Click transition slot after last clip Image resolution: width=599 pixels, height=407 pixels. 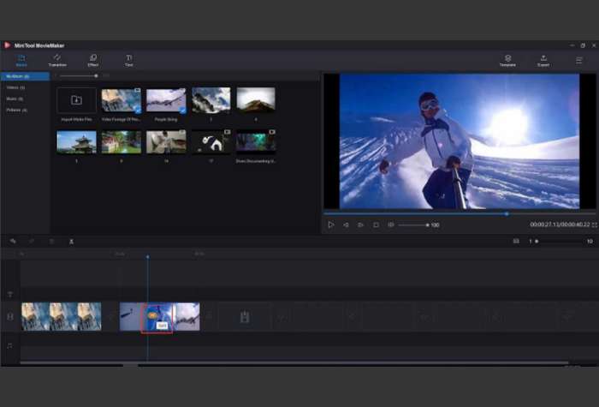[209, 317]
